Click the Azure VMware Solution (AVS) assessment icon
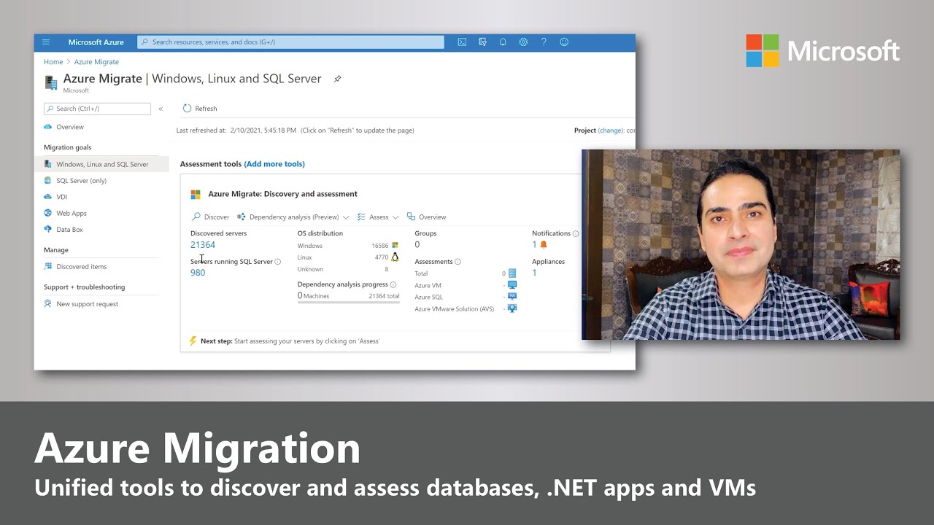 [512, 308]
